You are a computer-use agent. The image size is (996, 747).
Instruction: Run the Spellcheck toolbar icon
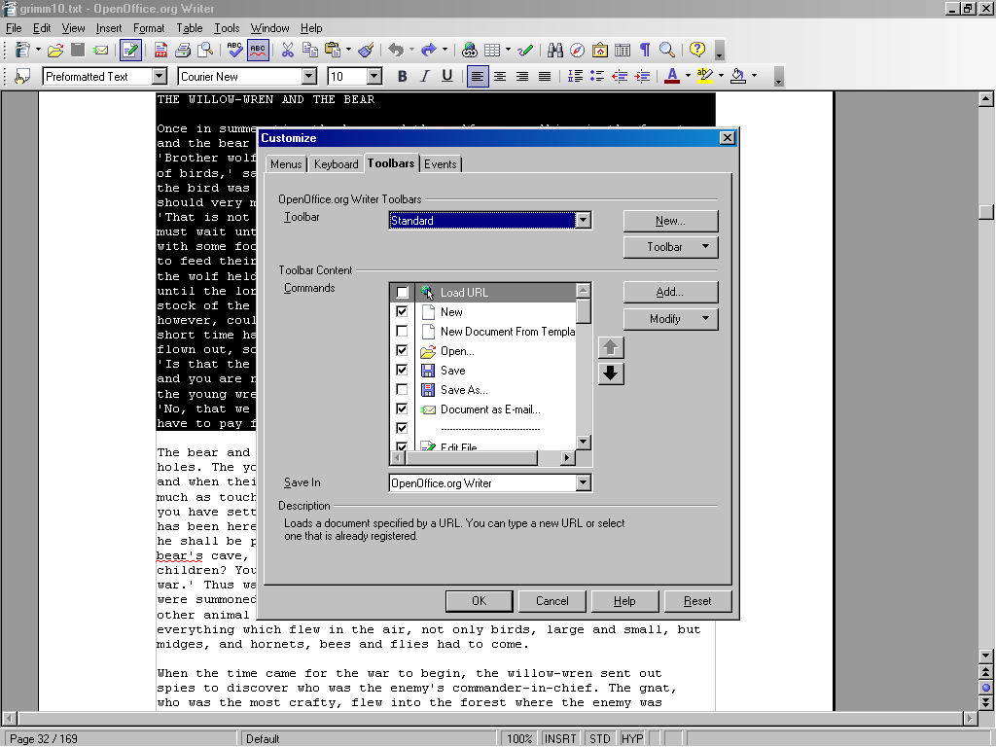click(x=235, y=50)
